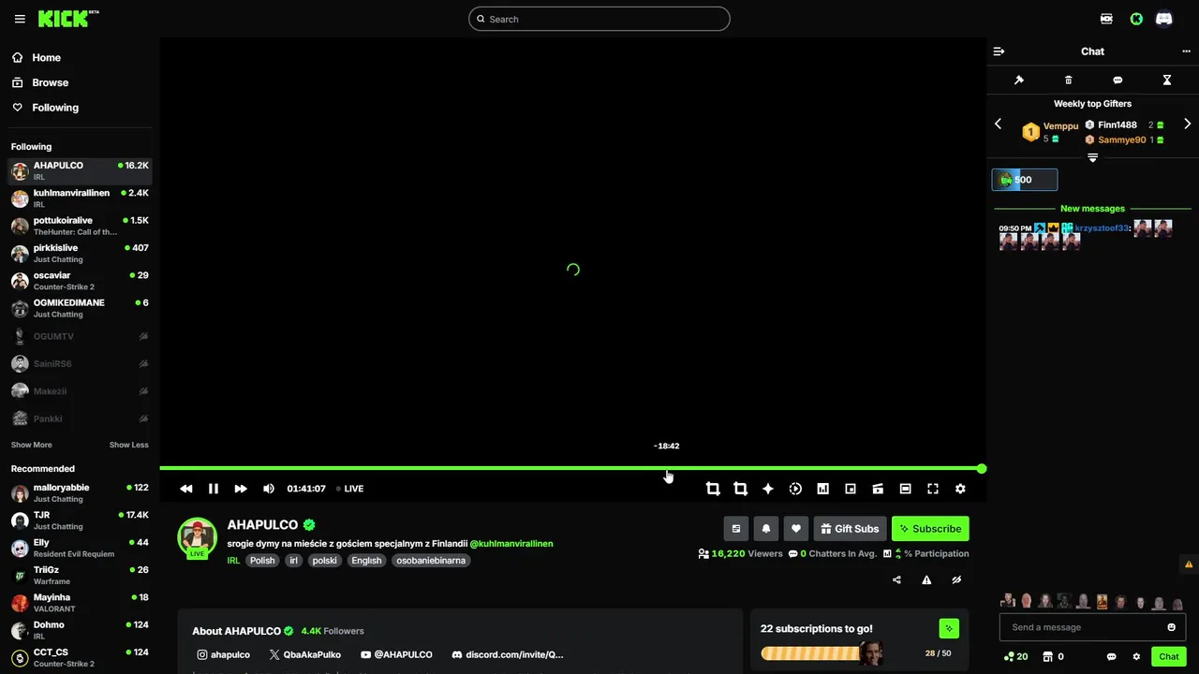Image resolution: width=1199 pixels, height=674 pixels.
Task: Open chat settings gear
Action: coord(1136,656)
